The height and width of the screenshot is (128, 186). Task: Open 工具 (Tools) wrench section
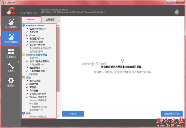(x=11, y=68)
